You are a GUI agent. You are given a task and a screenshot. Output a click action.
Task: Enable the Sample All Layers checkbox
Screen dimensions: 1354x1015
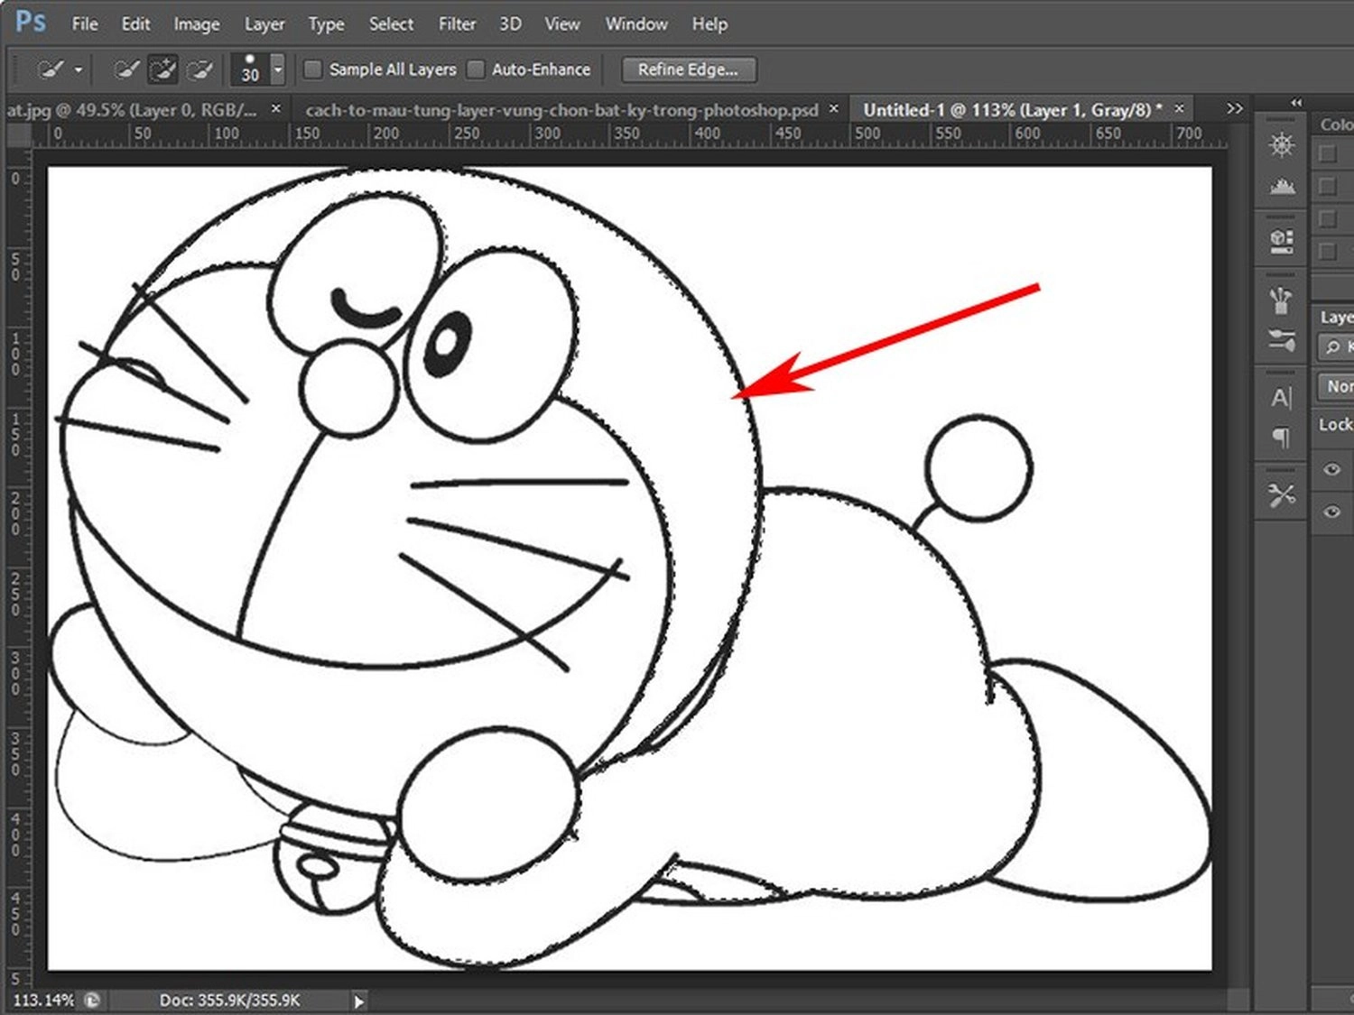click(312, 69)
